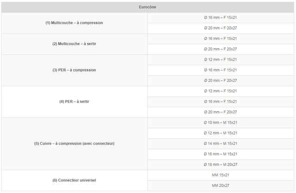
Task: Click the "(6) Connecteur universel" label
Action: tap(74, 180)
